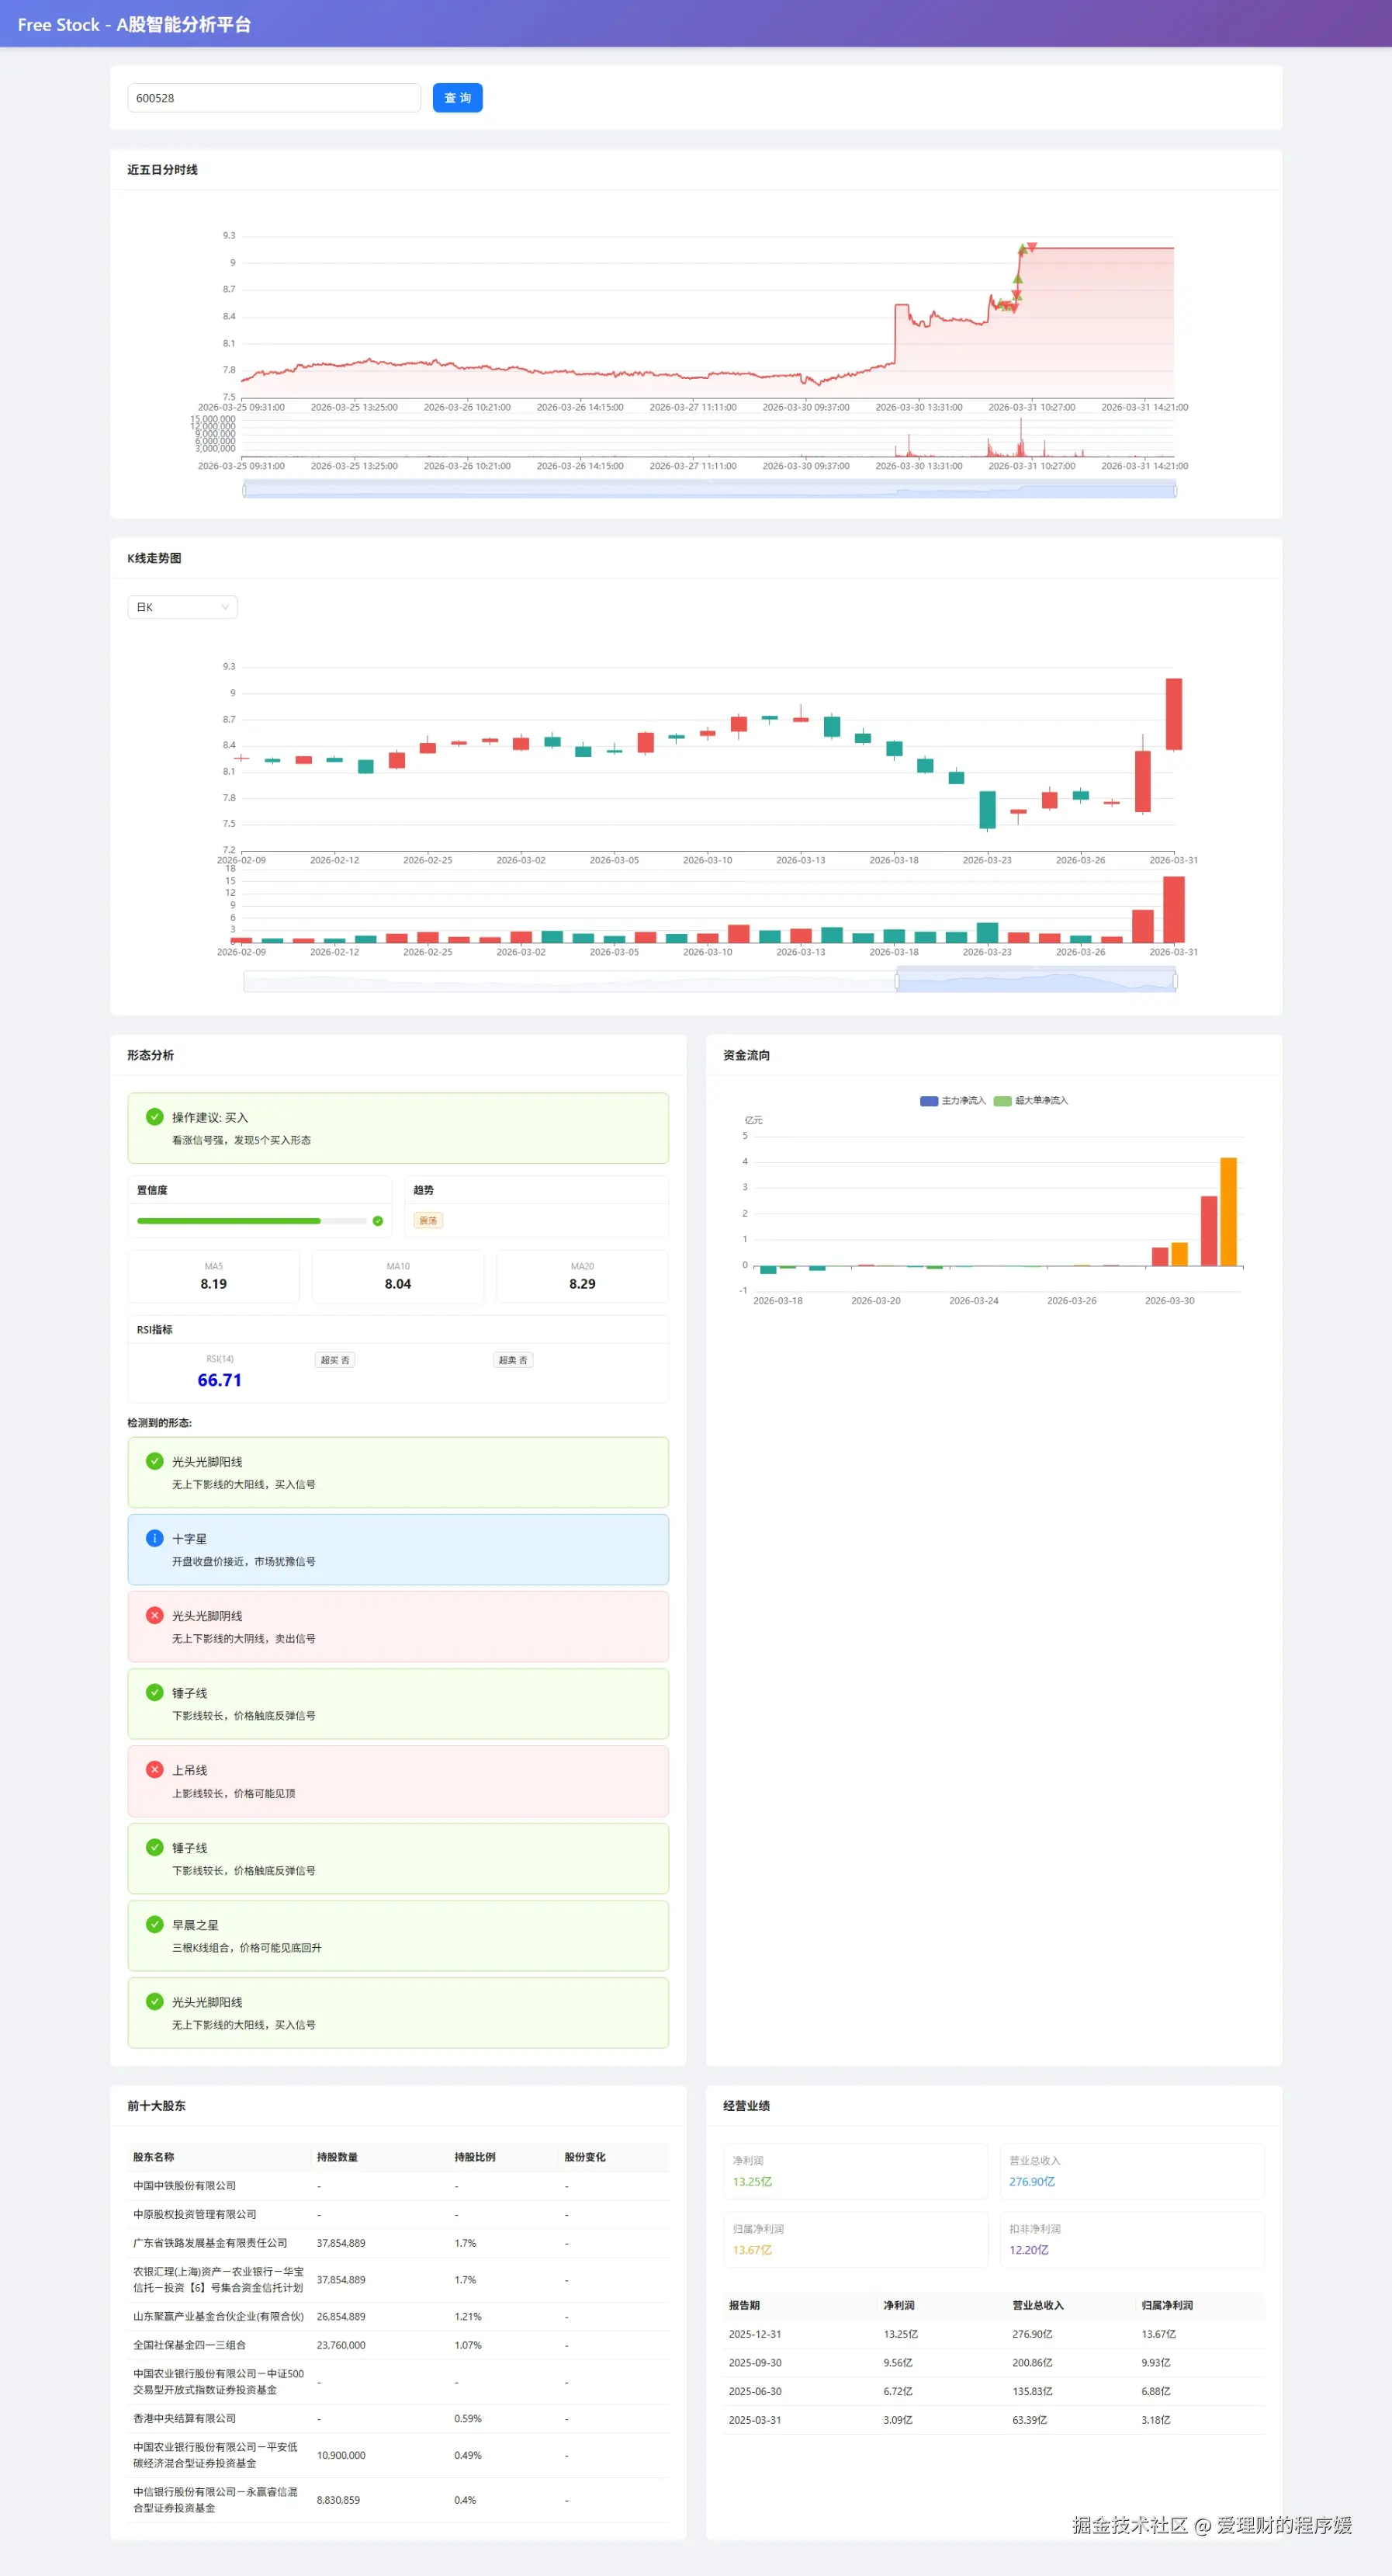Click the dropdown arrow on 日K selector
The height and width of the screenshot is (2576, 1392).
[225, 607]
